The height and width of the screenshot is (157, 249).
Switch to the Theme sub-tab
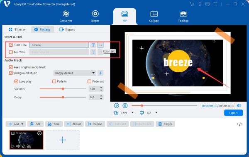click(17, 30)
